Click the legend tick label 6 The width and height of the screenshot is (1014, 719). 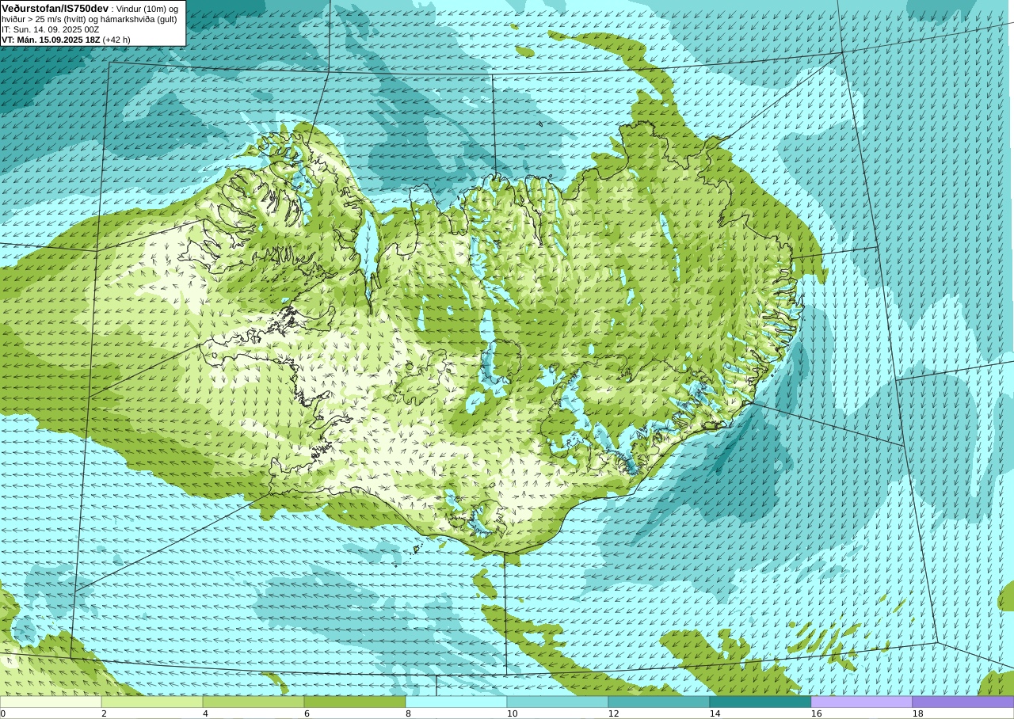pyautogui.click(x=307, y=713)
